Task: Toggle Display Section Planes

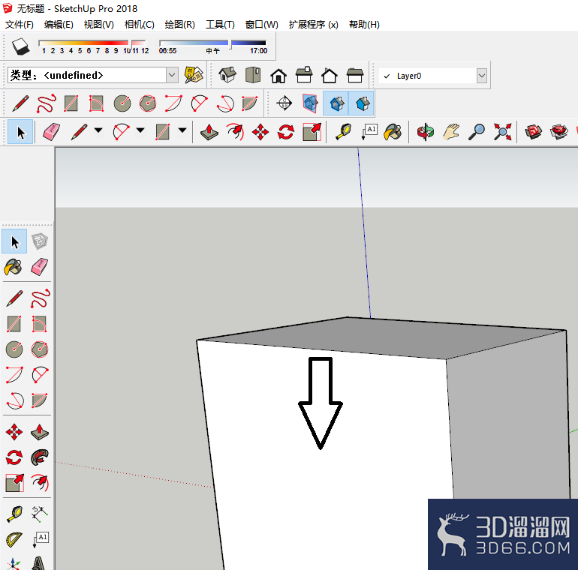Action: (310, 103)
